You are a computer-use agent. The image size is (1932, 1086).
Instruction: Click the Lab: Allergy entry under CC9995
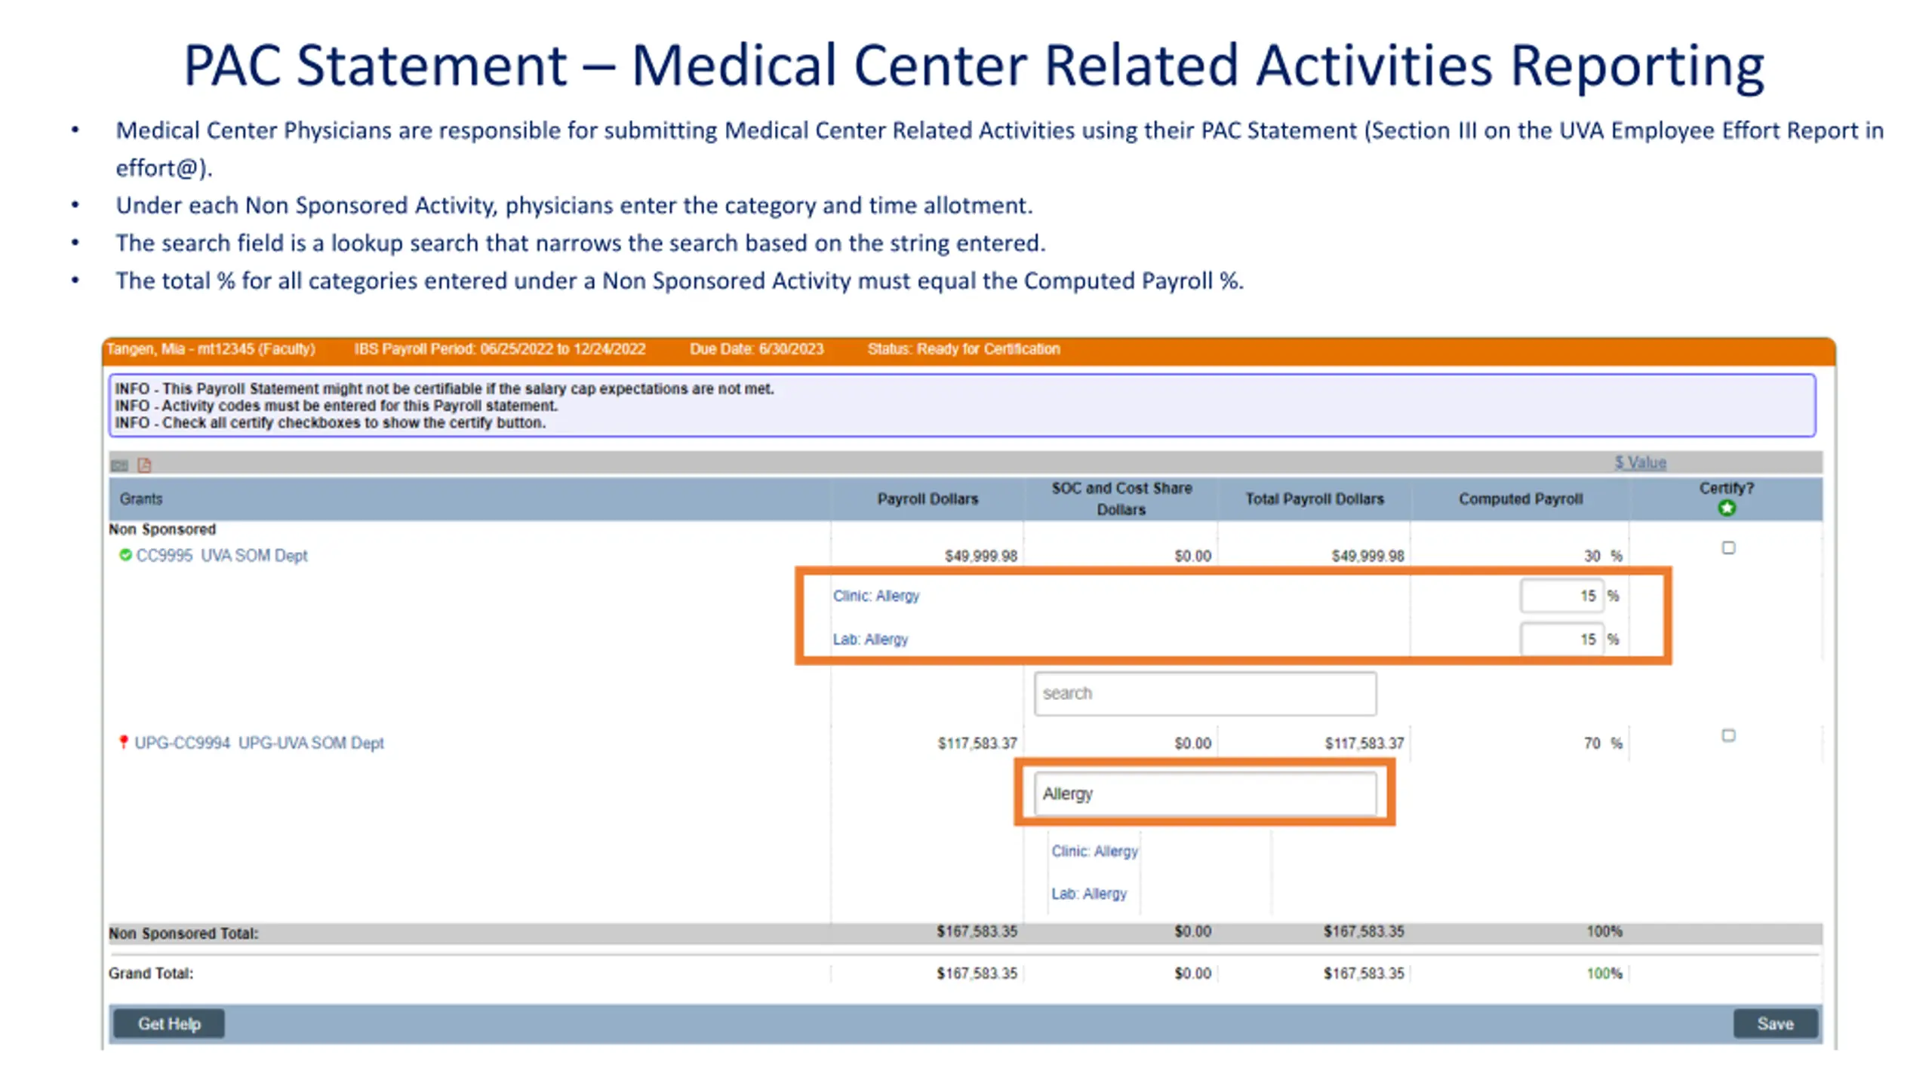coord(870,640)
